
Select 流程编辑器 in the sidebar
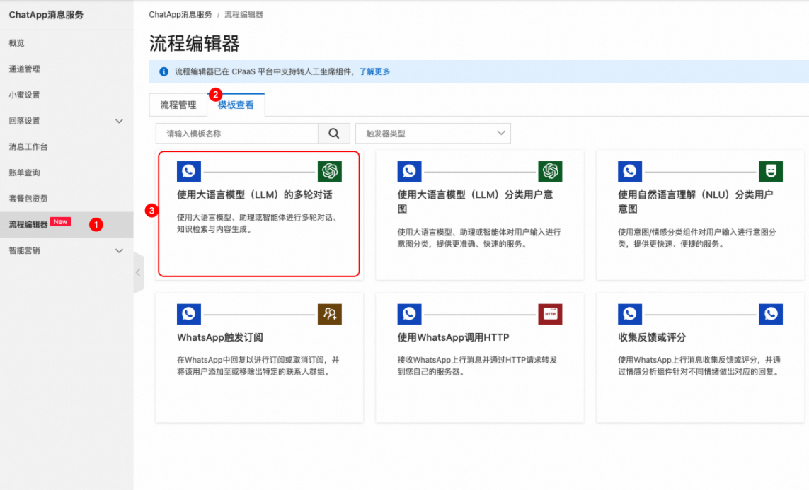pyautogui.click(x=67, y=225)
